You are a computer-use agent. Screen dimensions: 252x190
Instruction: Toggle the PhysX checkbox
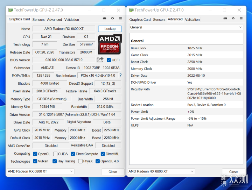pos(80,161)
